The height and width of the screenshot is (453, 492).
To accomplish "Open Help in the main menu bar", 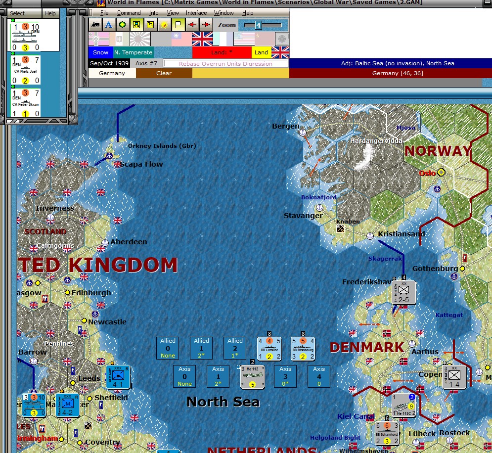I will click(248, 13).
